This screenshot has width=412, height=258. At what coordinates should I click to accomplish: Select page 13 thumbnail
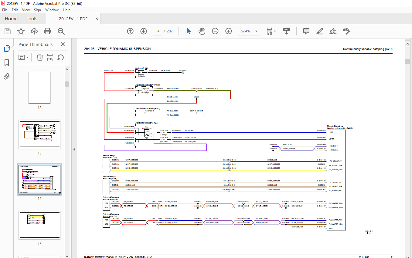point(39,134)
